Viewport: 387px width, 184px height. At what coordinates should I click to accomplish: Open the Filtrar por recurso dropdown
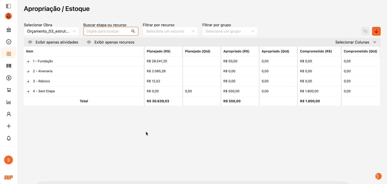(170, 31)
